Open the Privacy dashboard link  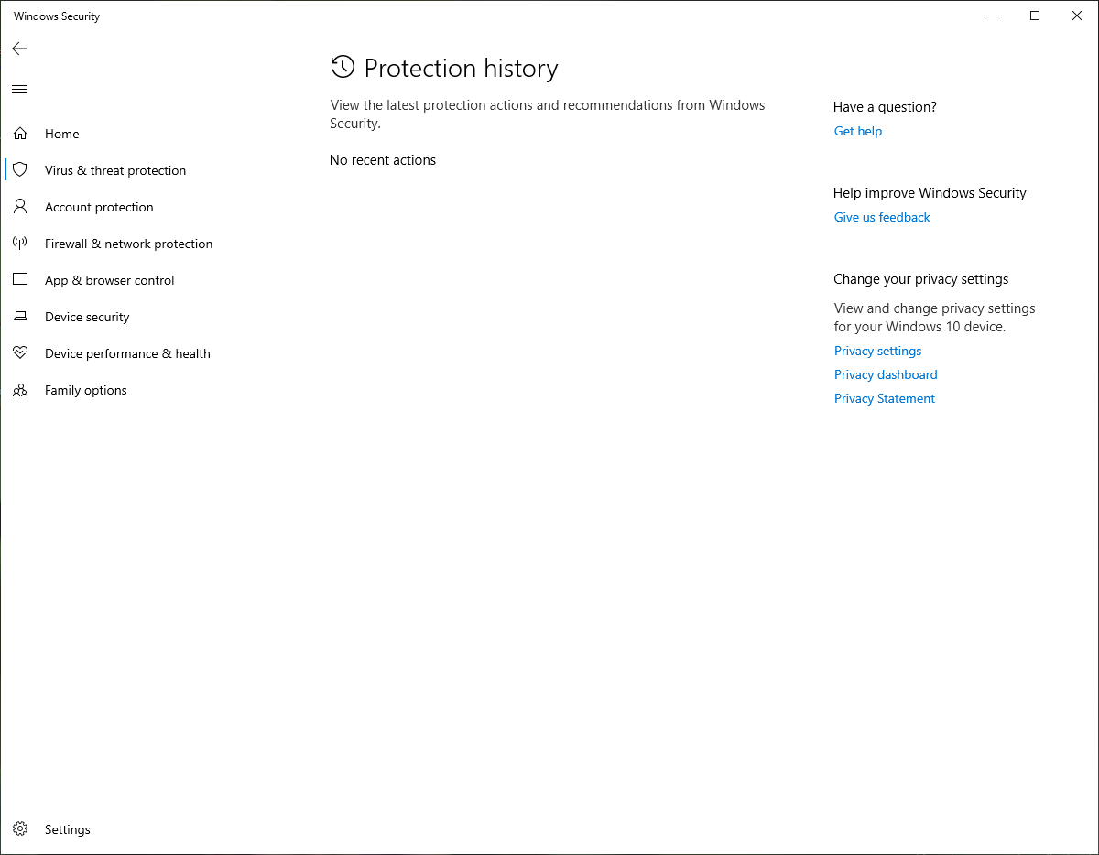click(x=886, y=374)
